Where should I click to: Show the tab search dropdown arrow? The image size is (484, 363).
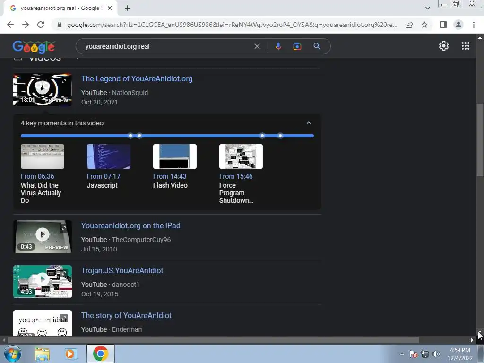427,8
